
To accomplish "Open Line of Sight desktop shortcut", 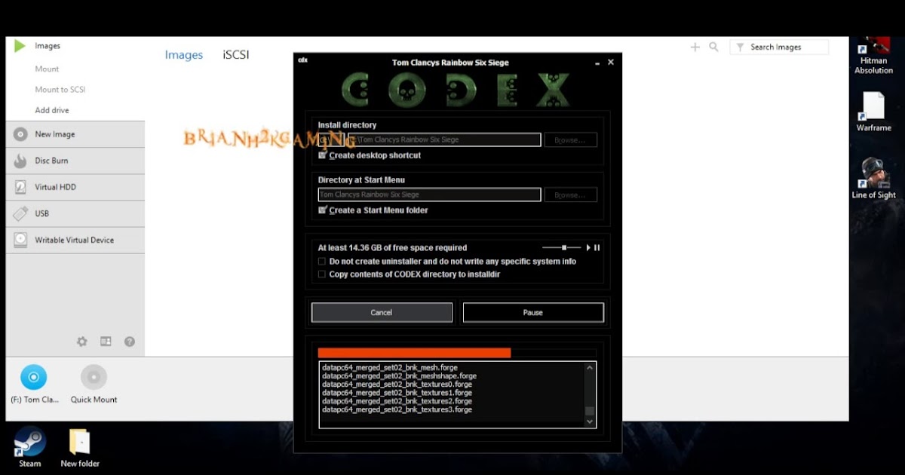I will pyautogui.click(x=873, y=179).
